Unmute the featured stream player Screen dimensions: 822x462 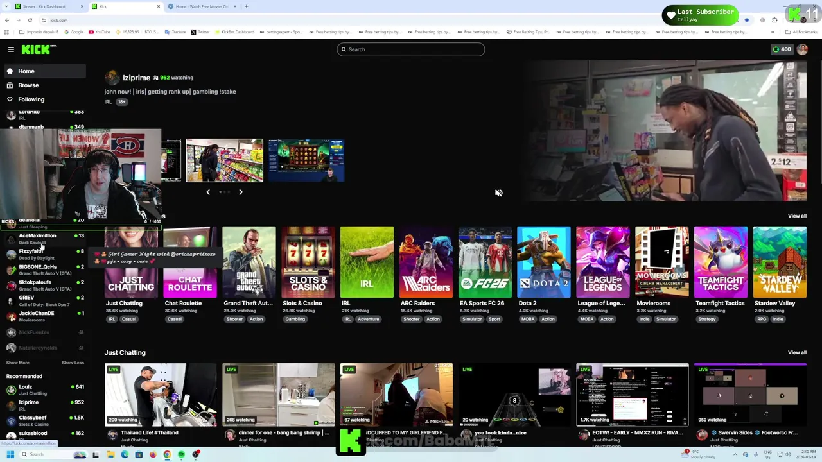[498, 193]
